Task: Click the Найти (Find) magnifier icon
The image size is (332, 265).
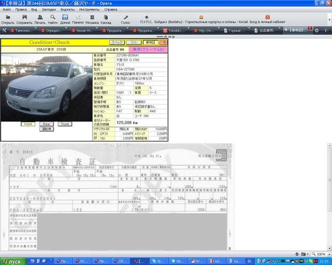Action: 53,19
